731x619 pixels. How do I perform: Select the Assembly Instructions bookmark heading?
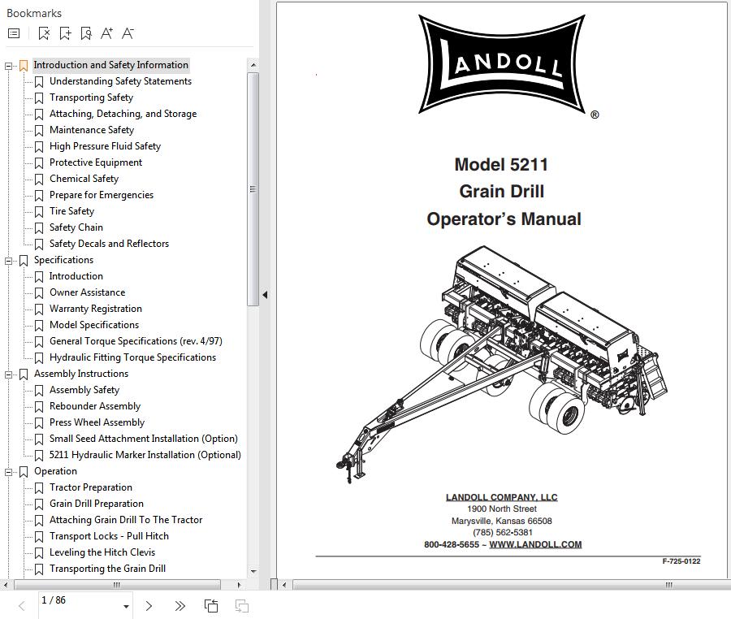tap(81, 374)
